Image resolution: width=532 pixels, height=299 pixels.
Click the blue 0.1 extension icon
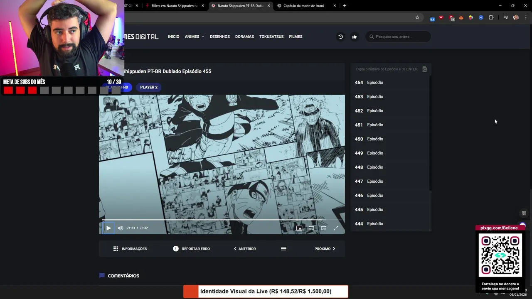tap(432, 18)
